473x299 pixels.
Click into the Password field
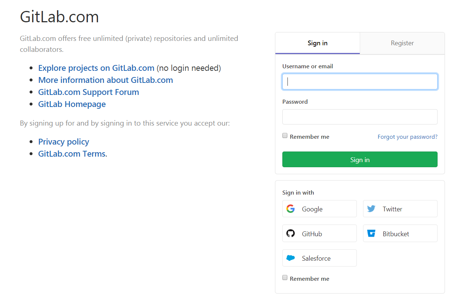click(x=360, y=117)
